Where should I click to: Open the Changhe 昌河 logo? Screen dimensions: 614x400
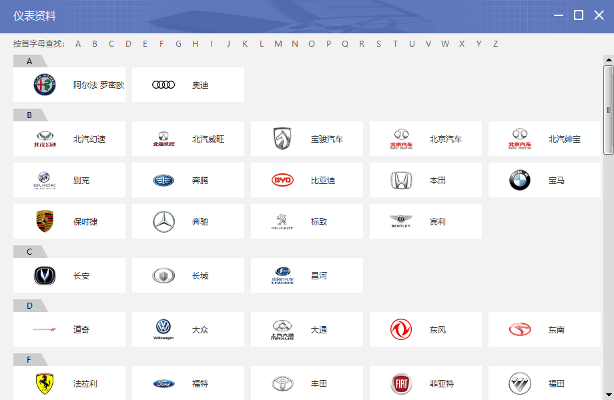(x=282, y=275)
